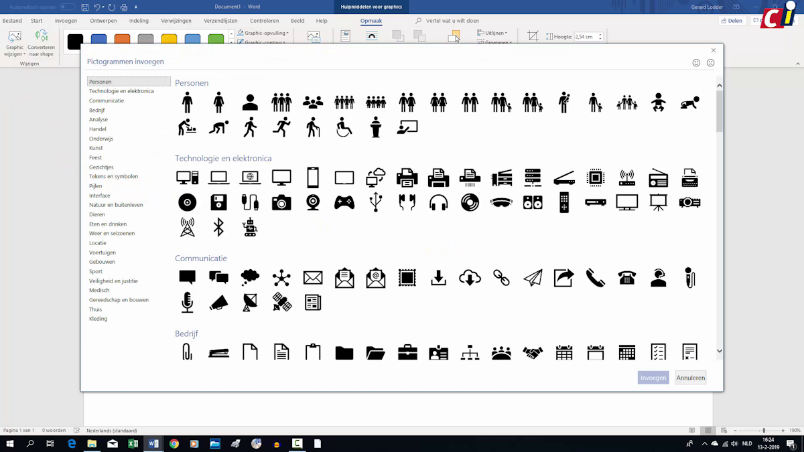Open the Beeld ribbon tab
The height and width of the screenshot is (452, 804).
point(297,21)
